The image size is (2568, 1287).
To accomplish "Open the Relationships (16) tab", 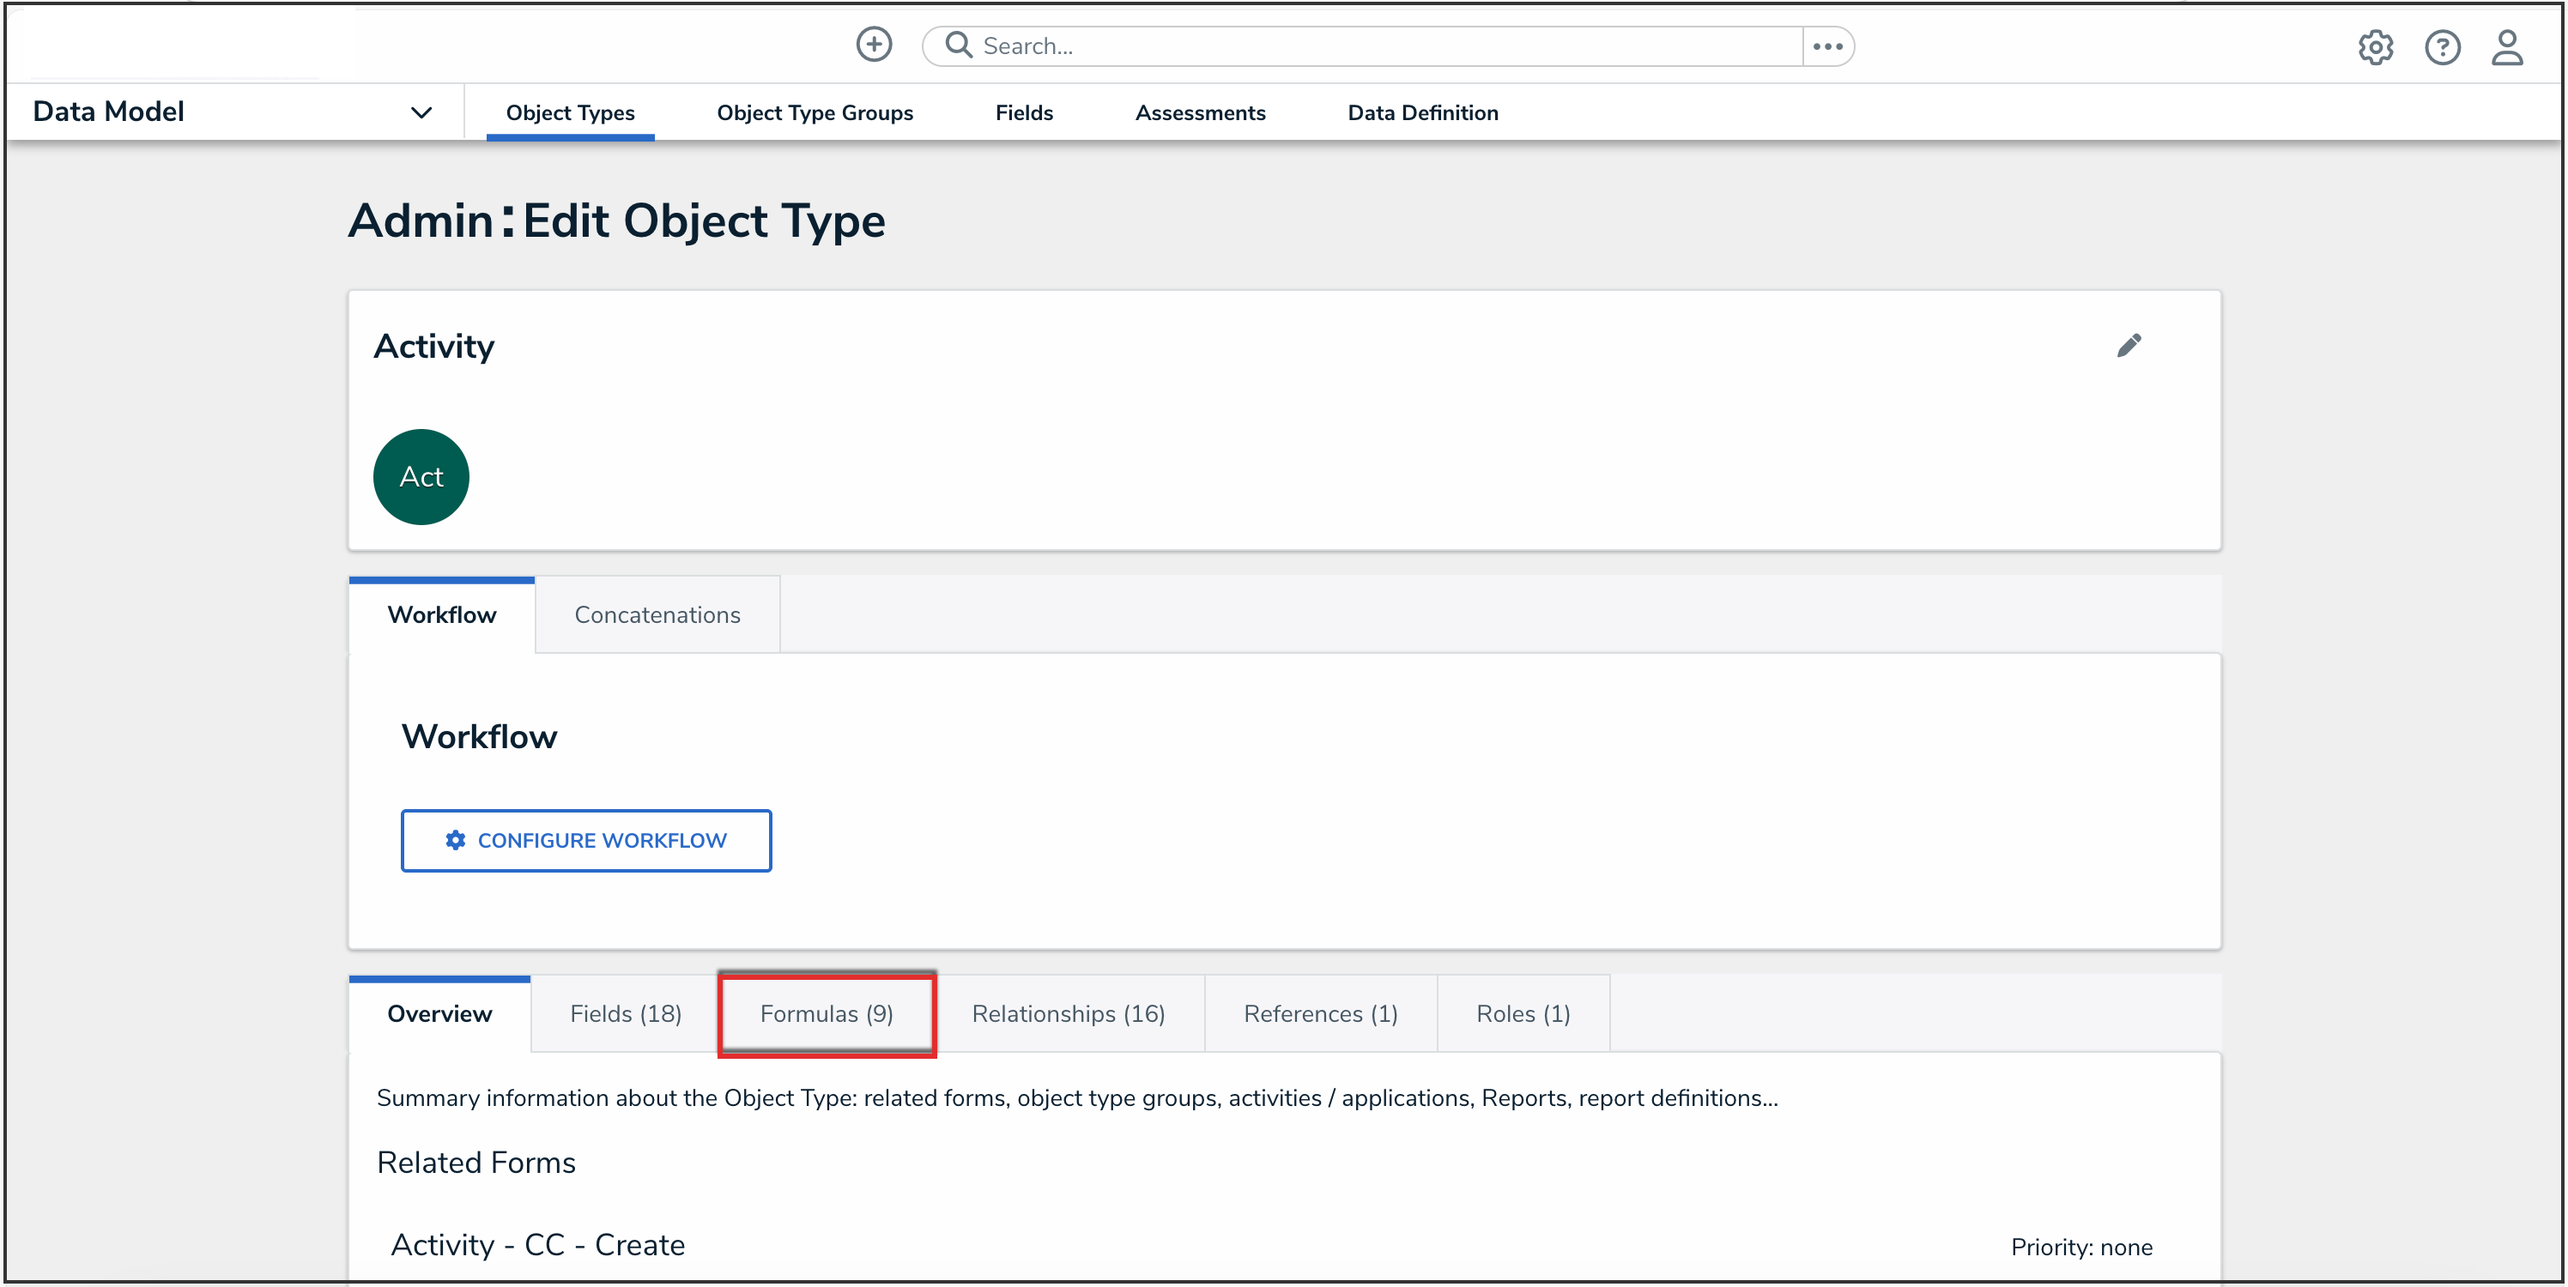I will tap(1068, 1012).
